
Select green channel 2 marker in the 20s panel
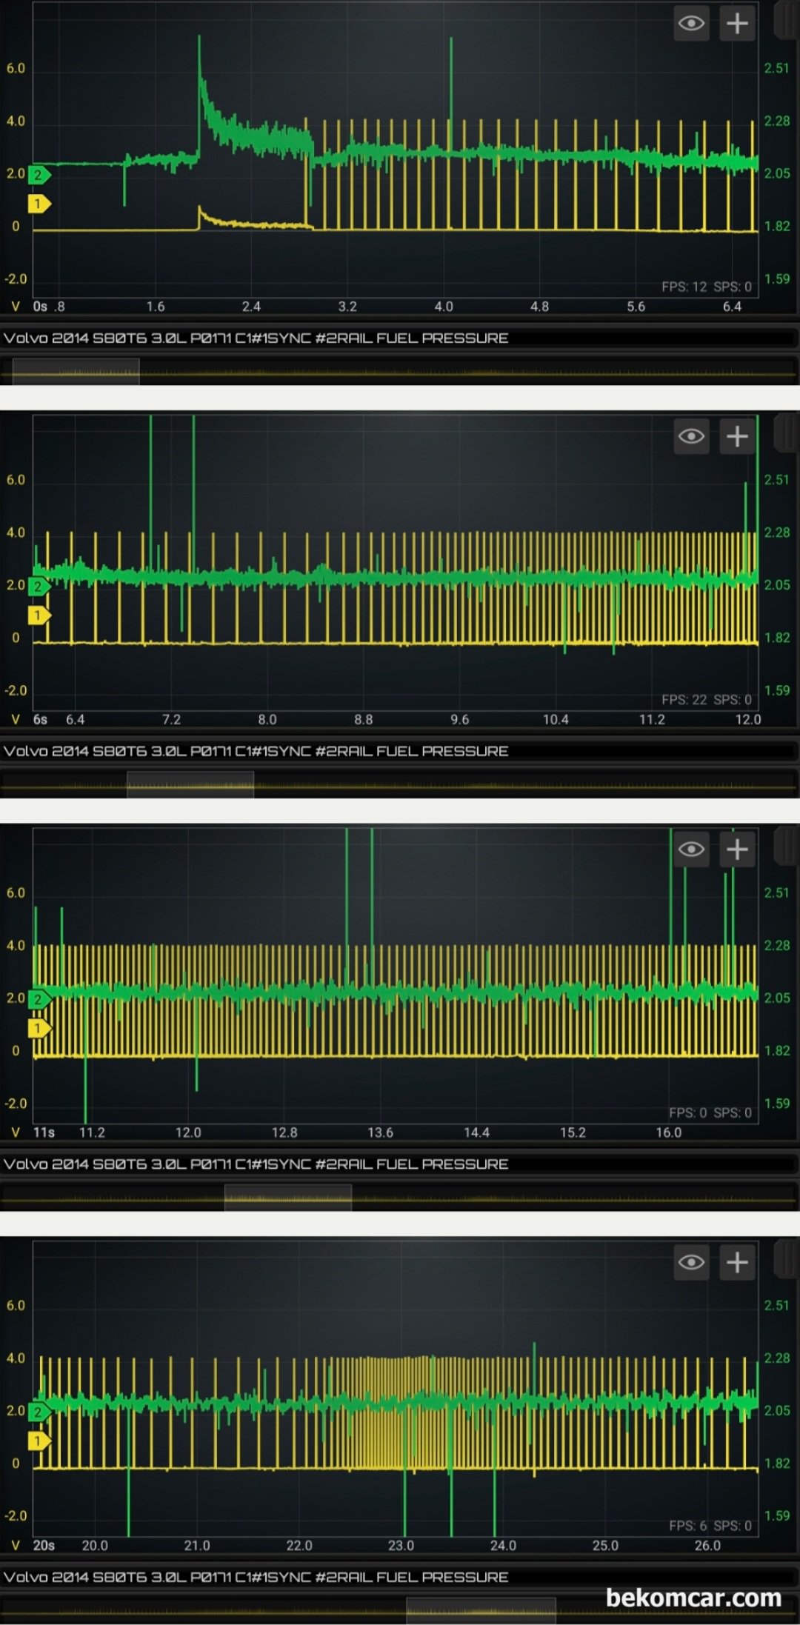coord(39,1412)
